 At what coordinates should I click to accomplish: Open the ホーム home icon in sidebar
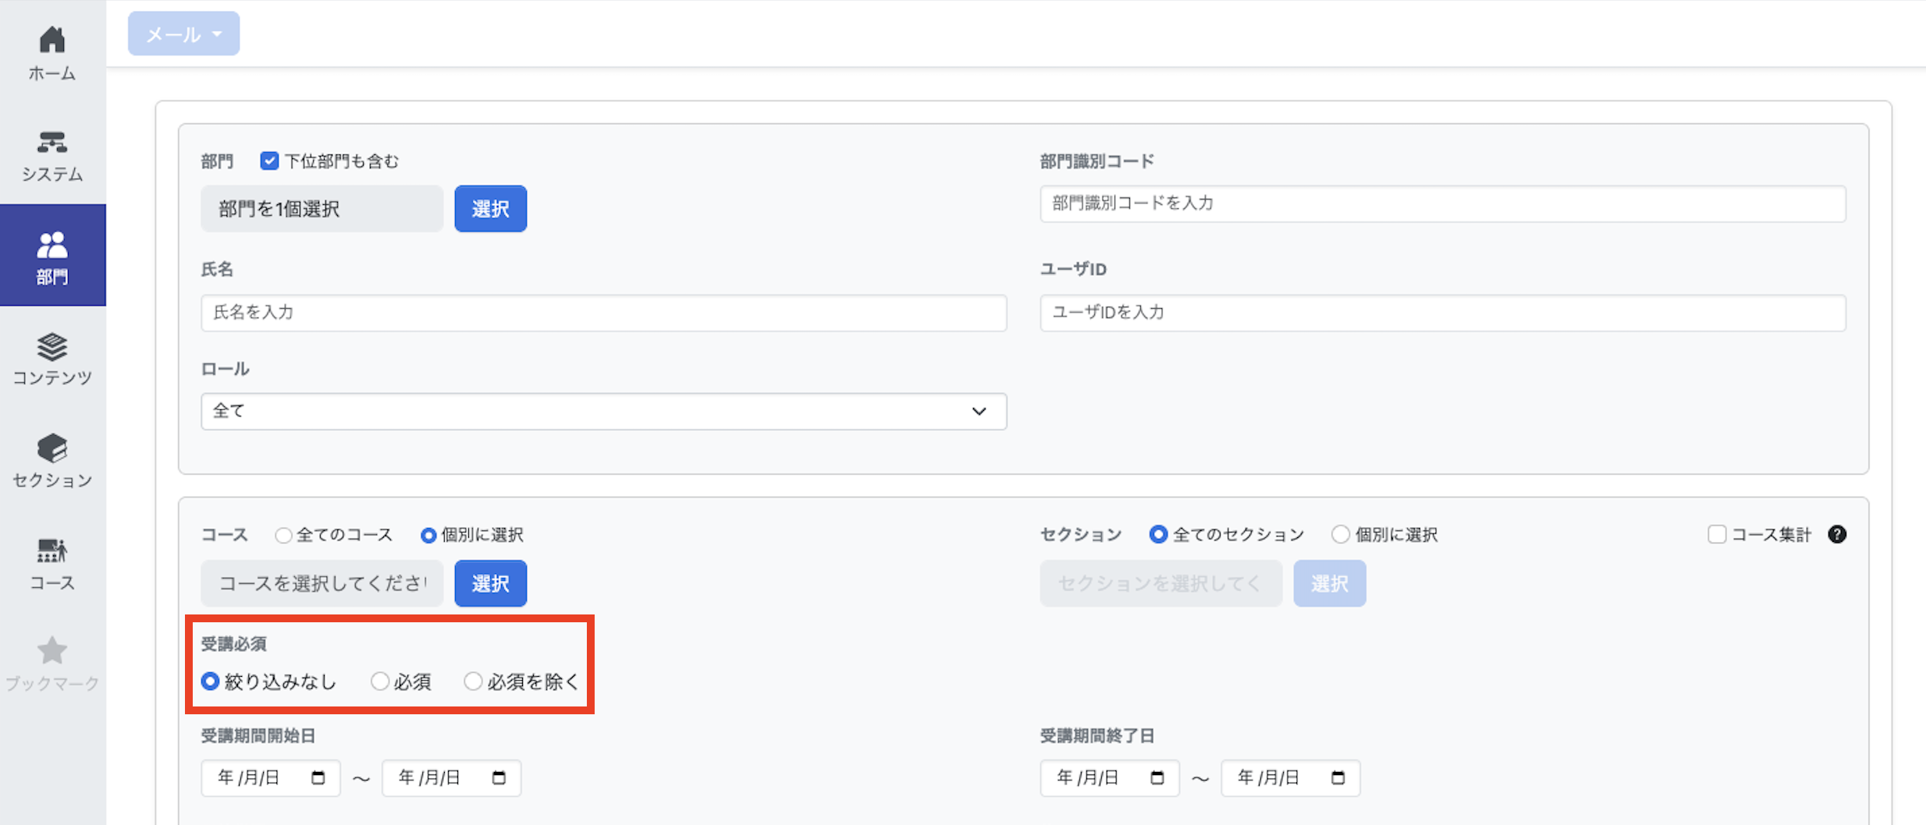(52, 39)
